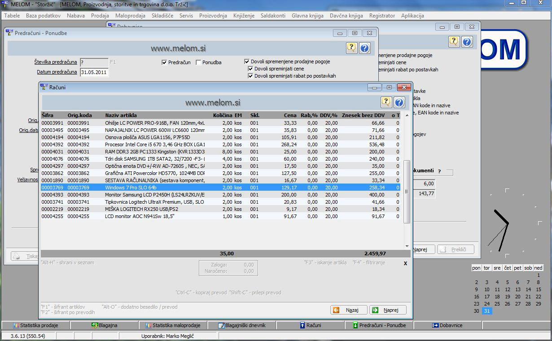Screen dimensions: 552x341
Task: Toggle Dovoli spreminjati rabat po postavkah
Action: point(251,76)
